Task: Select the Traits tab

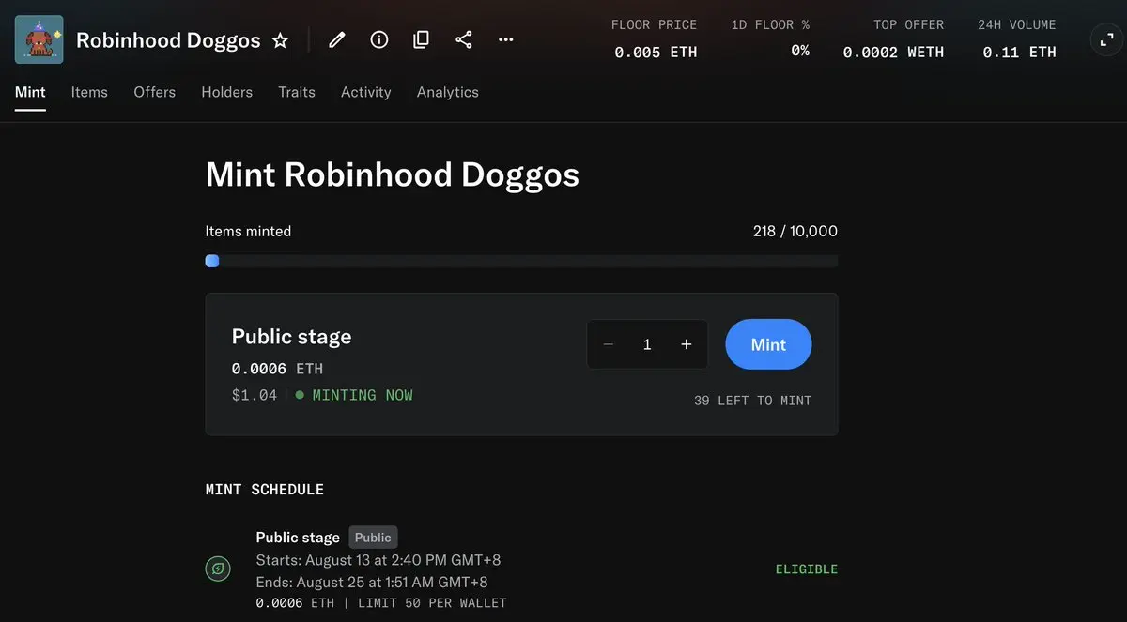Action: (297, 92)
